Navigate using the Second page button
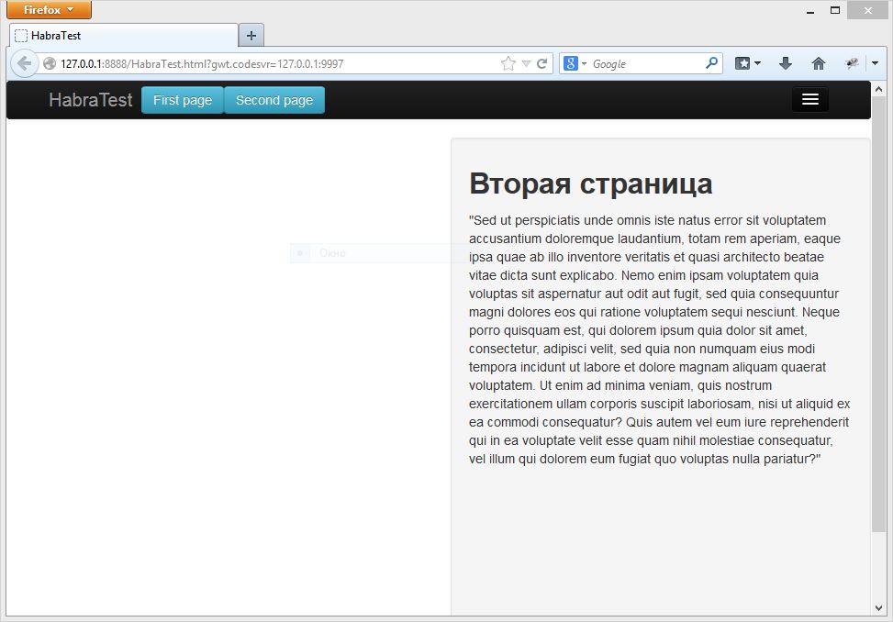893x622 pixels. tap(273, 100)
